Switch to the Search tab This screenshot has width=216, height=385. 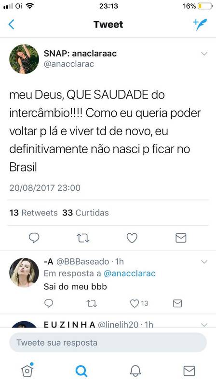pos(81,371)
